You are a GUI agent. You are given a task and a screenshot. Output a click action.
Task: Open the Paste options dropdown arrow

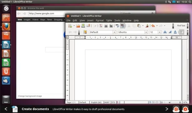tap(143, 26)
